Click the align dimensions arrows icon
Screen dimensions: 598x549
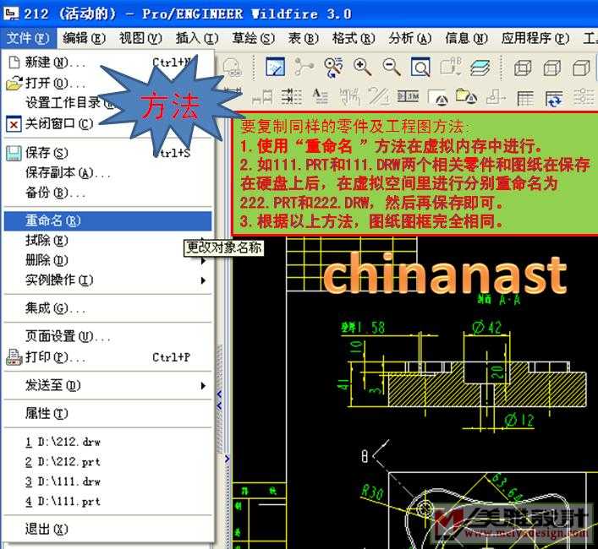click(x=292, y=96)
